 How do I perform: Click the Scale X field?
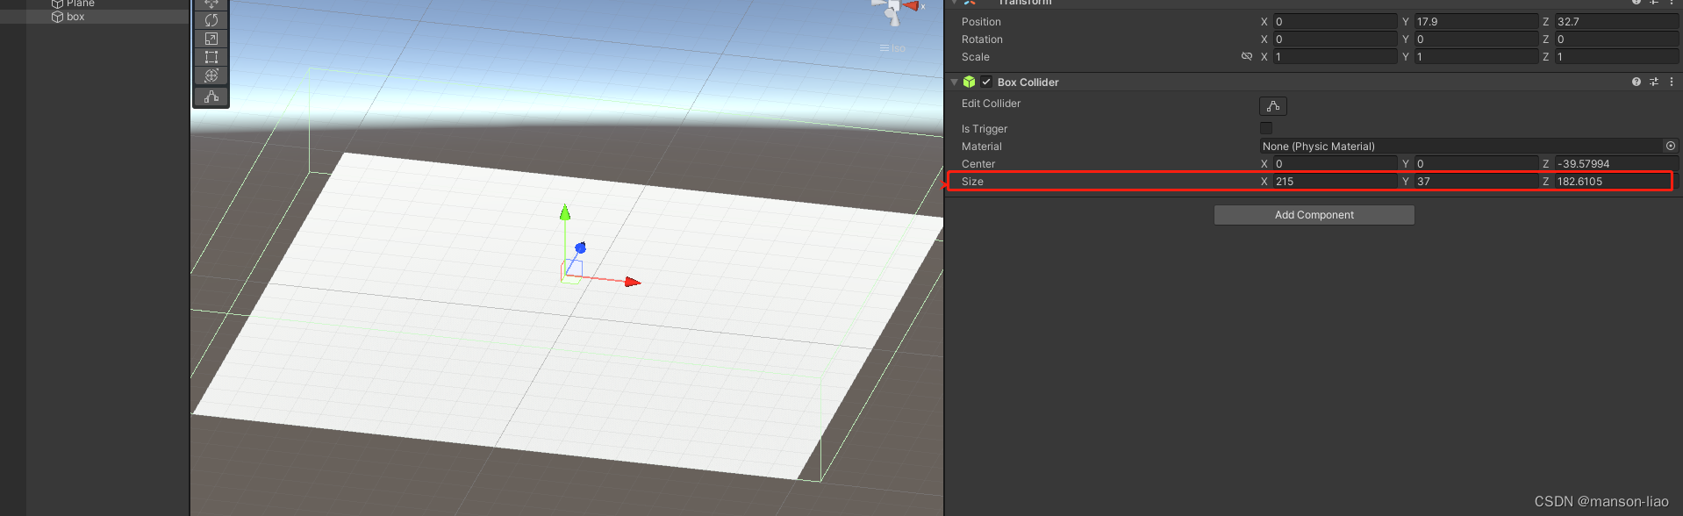tap(1335, 56)
